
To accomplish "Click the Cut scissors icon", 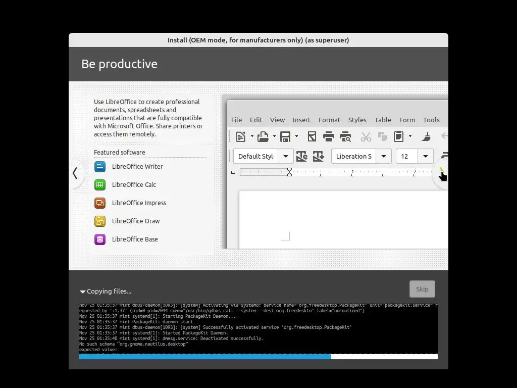I will [x=366, y=136].
